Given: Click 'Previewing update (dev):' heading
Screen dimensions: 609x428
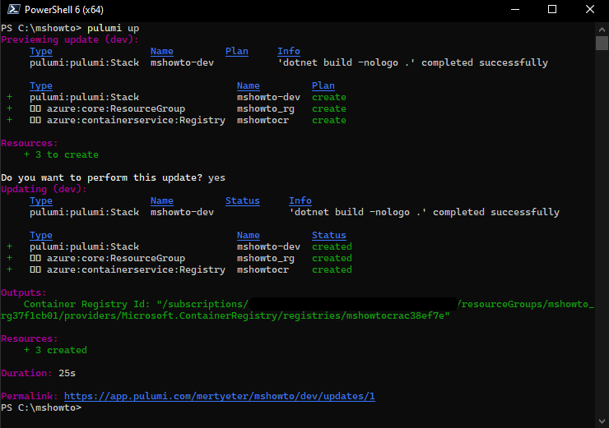Looking at the screenshot, I should point(69,39).
